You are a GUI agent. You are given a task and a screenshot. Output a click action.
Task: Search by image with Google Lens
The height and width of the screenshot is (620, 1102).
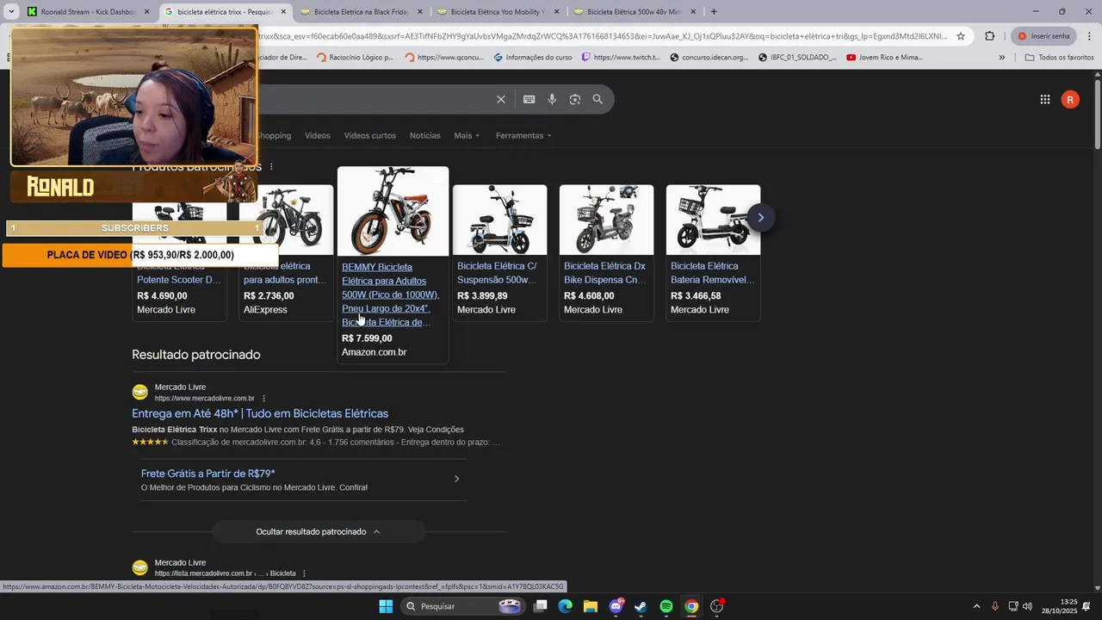(x=575, y=99)
